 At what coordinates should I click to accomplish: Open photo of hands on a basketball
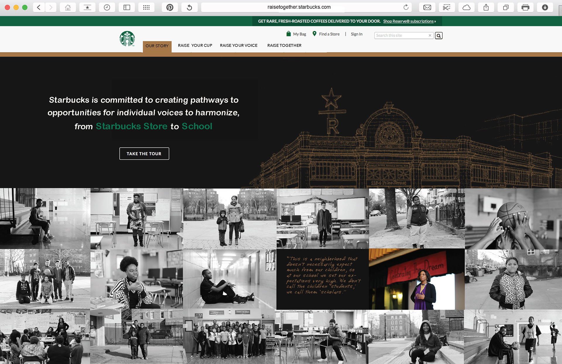click(x=513, y=219)
